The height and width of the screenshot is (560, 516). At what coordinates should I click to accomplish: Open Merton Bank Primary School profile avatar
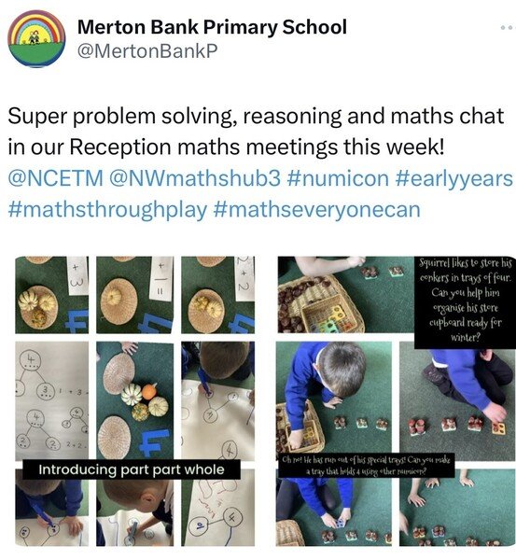coord(36,39)
